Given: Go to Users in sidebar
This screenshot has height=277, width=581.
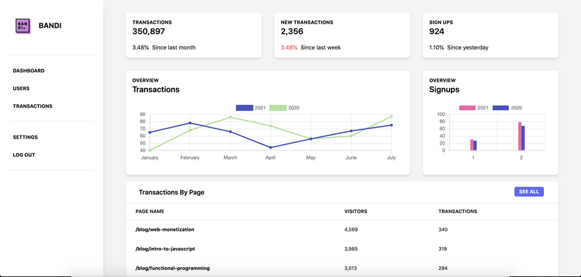Looking at the screenshot, I should 21,88.
